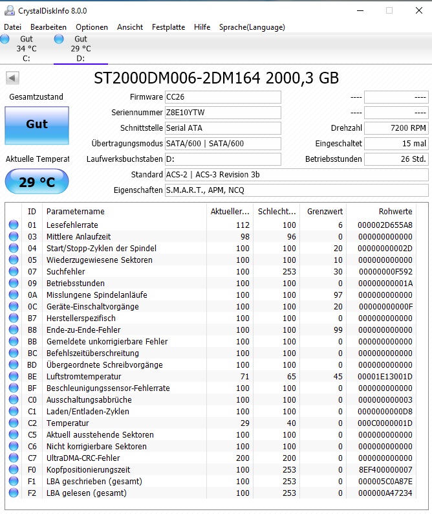Click status icon of LBA gelesen (gesamt) row
This screenshot has height=514, width=432.
[x=14, y=493]
